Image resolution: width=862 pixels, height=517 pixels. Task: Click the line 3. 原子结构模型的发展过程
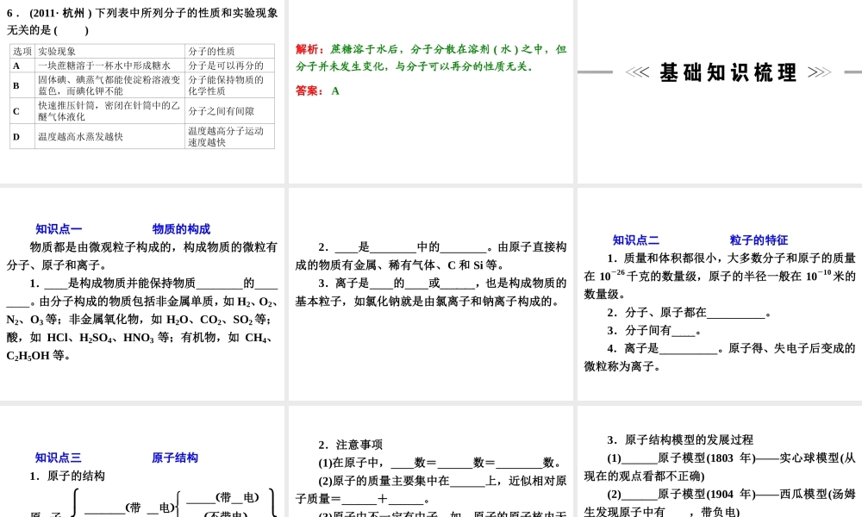pyautogui.click(x=680, y=439)
